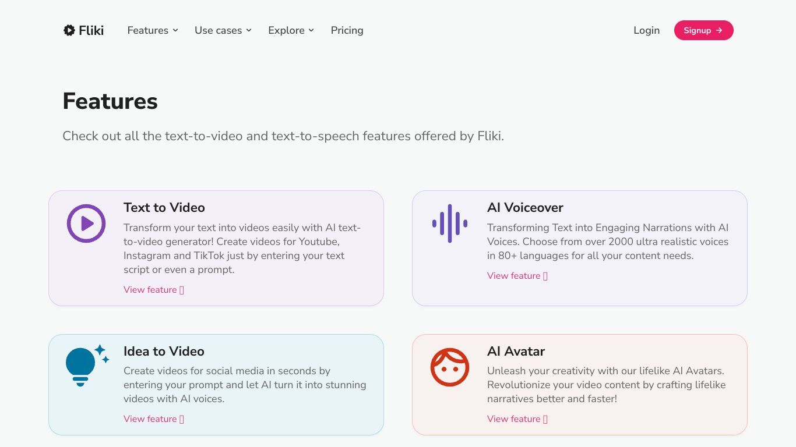Click the red face AI Avatar icon
Screen dimensions: 796x447
[x=450, y=367]
